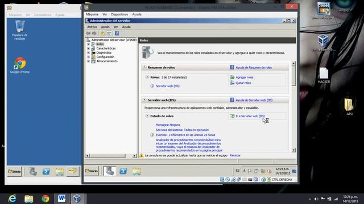The image size is (364, 204).
Task: Click the Inicio button in the front VM
Action: click(x=92, y=171)
